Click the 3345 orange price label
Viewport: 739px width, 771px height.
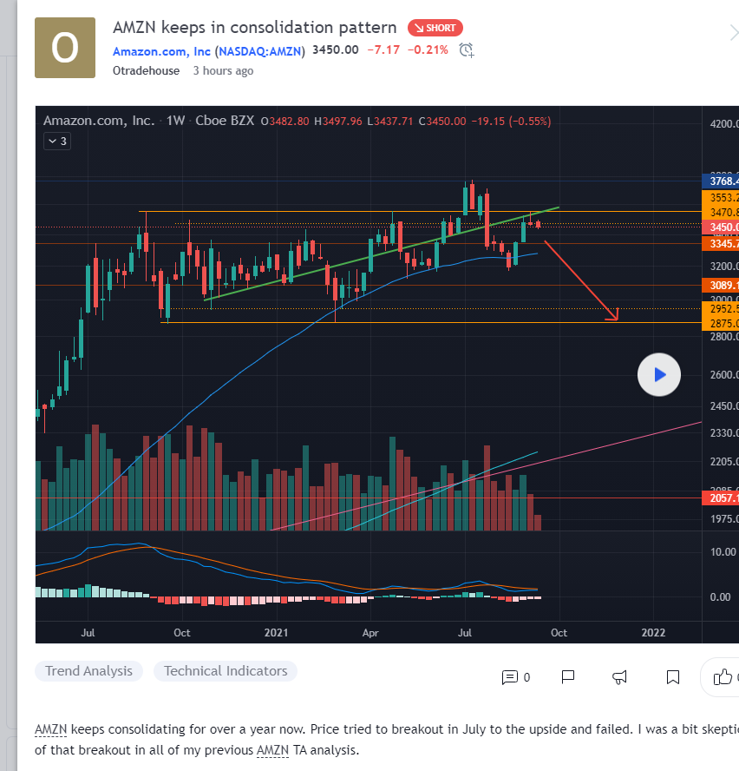click(720, 243)
